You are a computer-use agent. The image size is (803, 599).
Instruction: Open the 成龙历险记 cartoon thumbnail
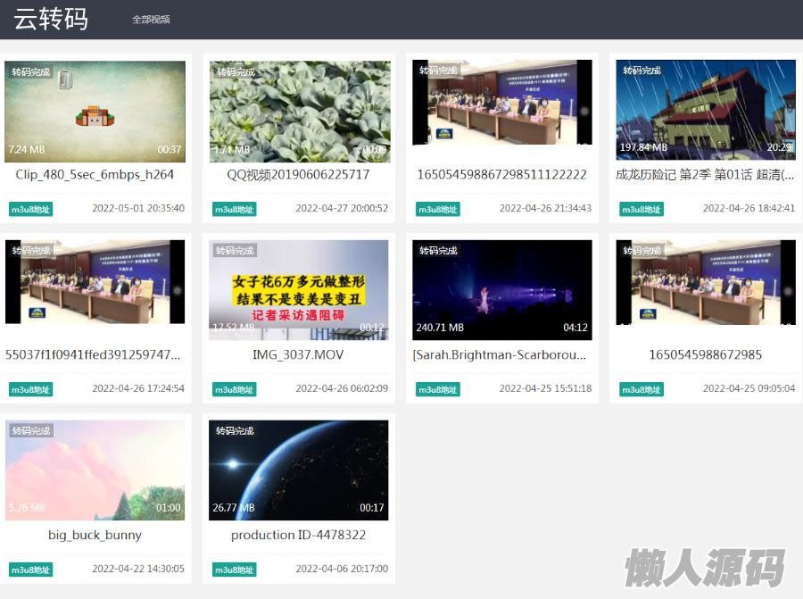(706, 110)
